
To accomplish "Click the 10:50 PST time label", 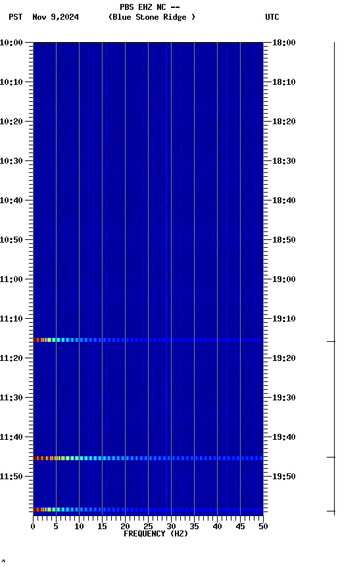I will click(11, 240).
